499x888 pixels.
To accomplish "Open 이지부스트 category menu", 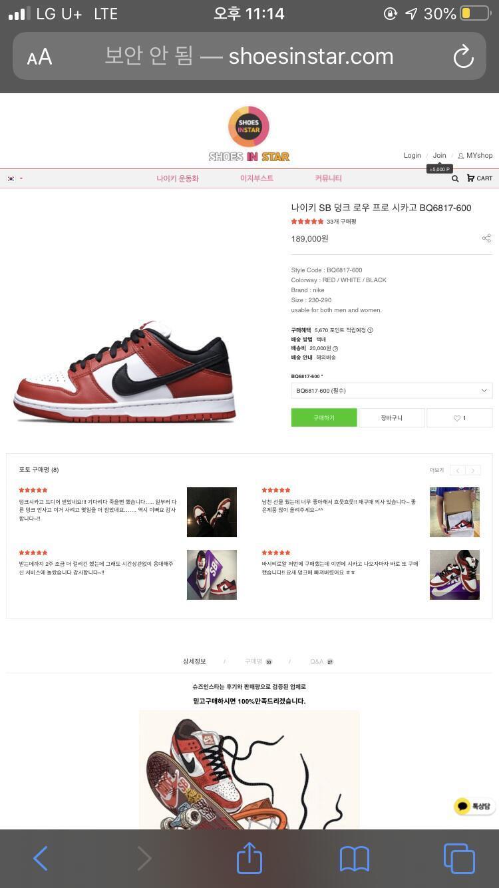I will click(257, 178).
